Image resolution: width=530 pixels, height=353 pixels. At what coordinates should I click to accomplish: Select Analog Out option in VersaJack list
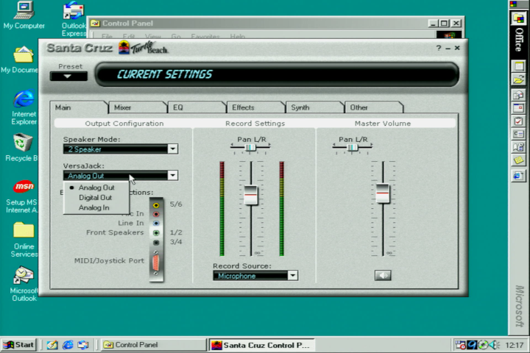click(x=96, y=188)
